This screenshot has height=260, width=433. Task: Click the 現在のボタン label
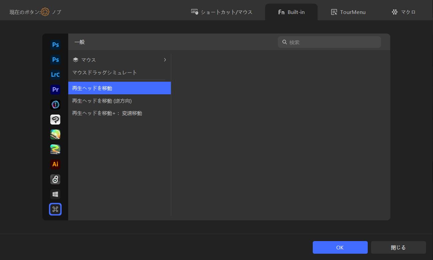coord(25,12)
